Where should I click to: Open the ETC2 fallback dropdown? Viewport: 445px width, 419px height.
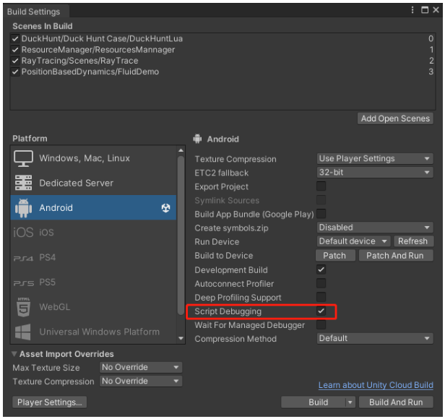point(375,173)
